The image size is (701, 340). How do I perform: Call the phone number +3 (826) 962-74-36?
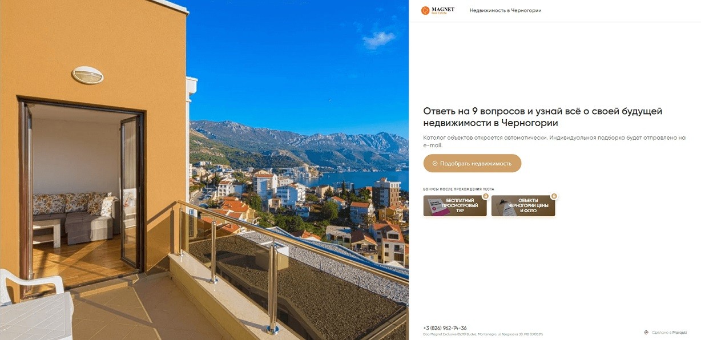(x=445, y=328)
